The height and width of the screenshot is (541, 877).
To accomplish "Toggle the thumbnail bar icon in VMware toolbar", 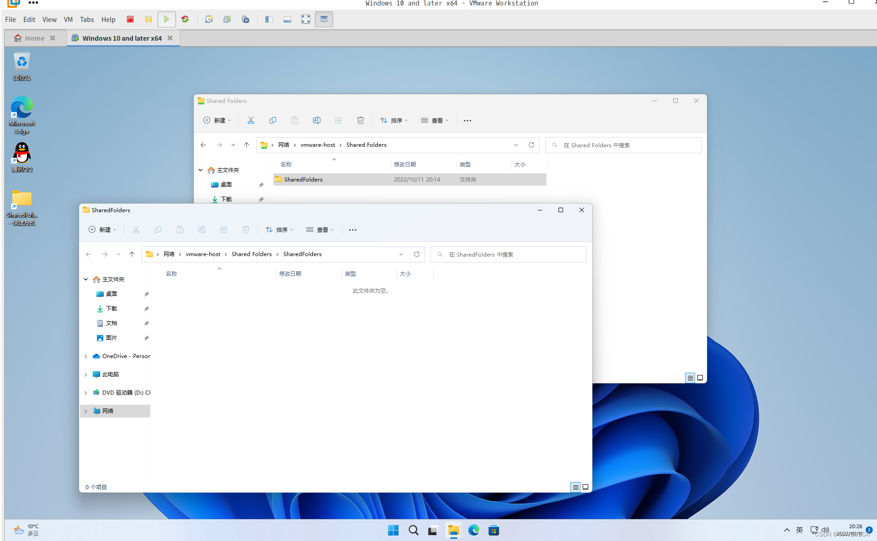I will [287, 19].
